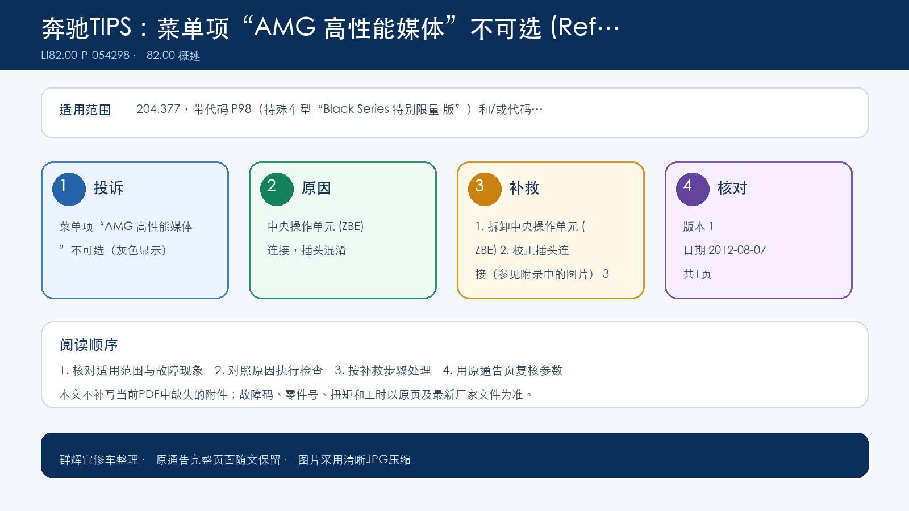Click 图片采用清晰JPG压缩 in the footer

(355, 460)
